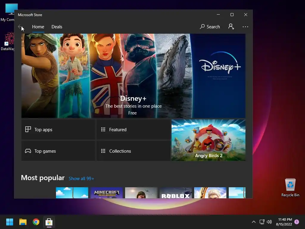Open the blond character game thumbnail
Screen dimensions: 305x229
coord(210,193)
